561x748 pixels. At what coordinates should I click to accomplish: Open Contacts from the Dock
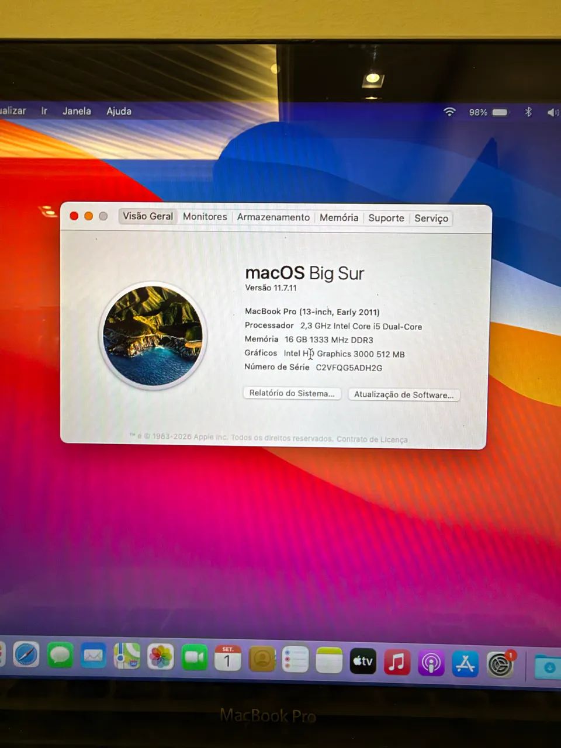262,660
